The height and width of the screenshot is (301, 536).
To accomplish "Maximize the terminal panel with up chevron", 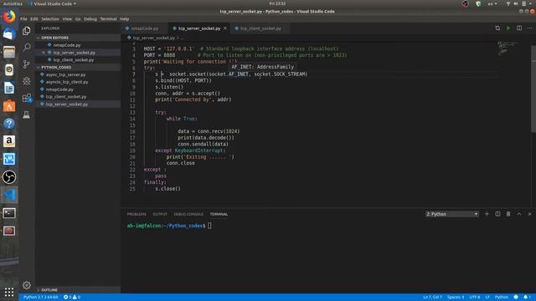I will tap(519, 214).
